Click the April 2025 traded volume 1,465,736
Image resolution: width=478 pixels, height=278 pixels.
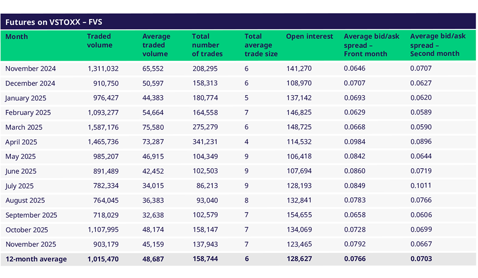pyautogui.click(x=103, y=142)
